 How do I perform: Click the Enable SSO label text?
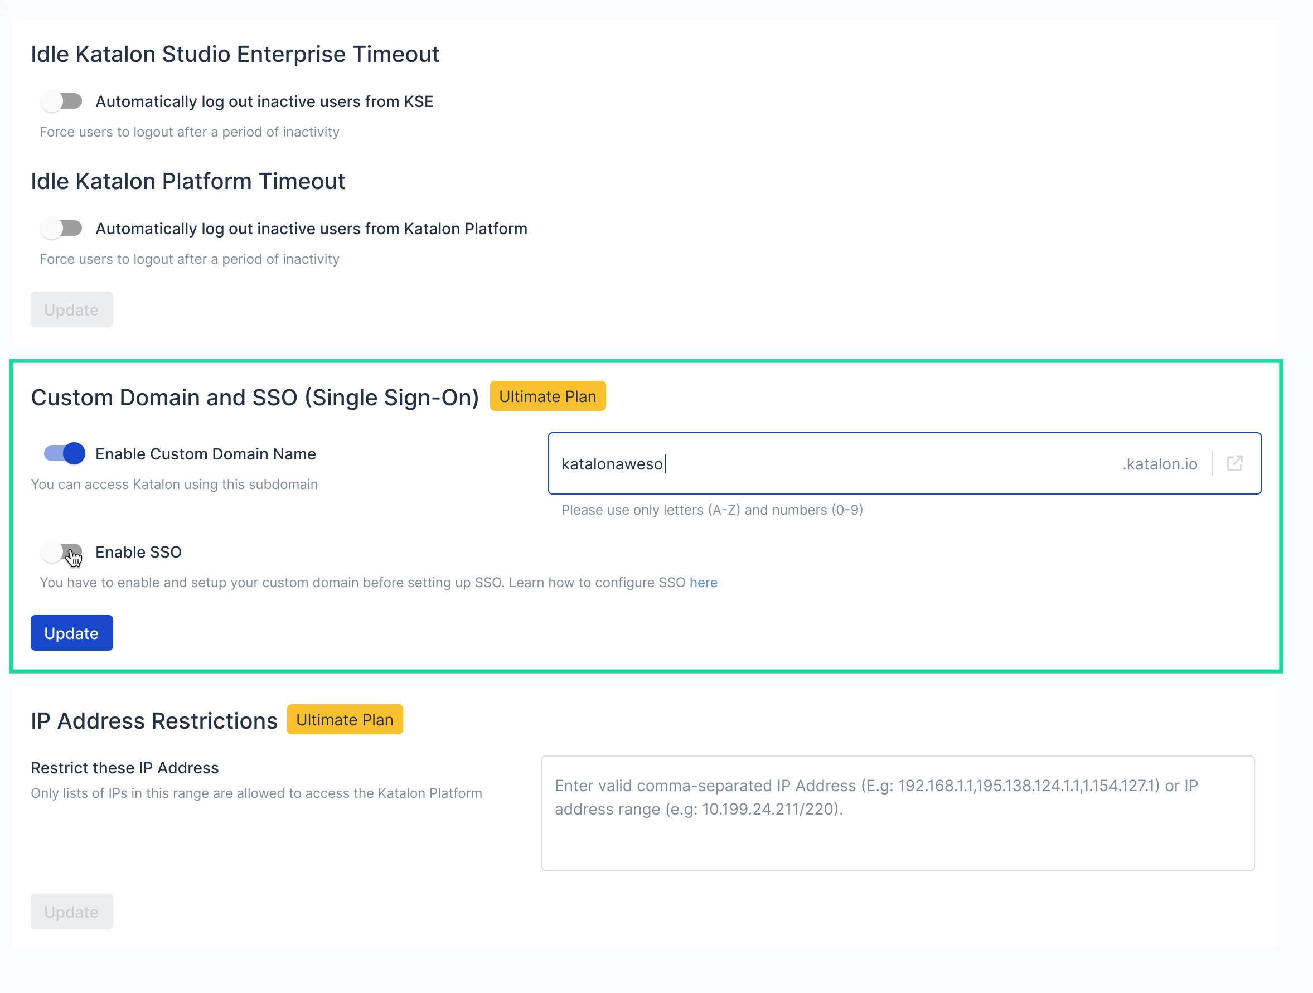tap(138, 552)
